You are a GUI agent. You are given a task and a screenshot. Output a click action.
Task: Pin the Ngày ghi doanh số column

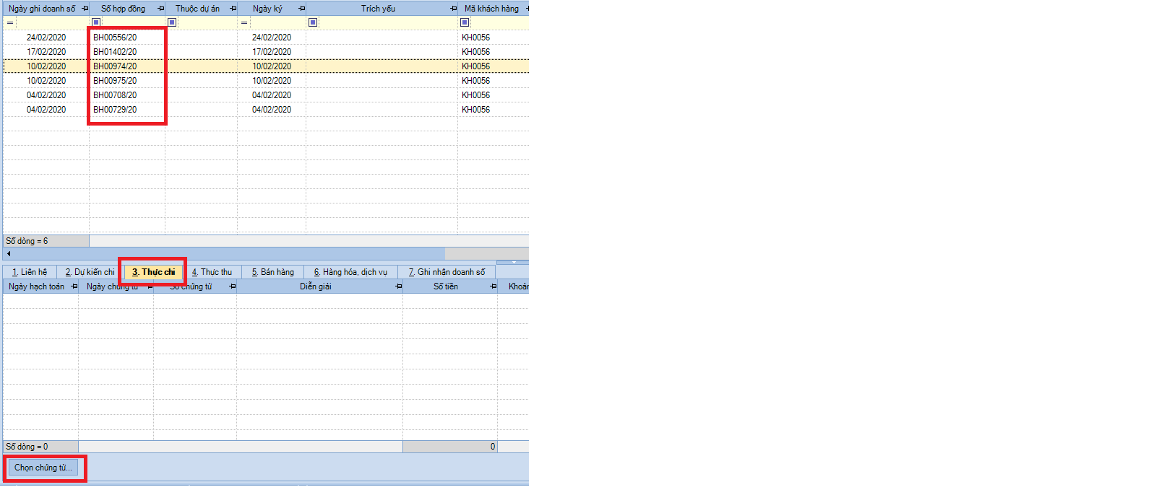point(85,9)
